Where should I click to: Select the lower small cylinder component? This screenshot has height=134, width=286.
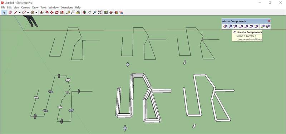coord(194,126)
